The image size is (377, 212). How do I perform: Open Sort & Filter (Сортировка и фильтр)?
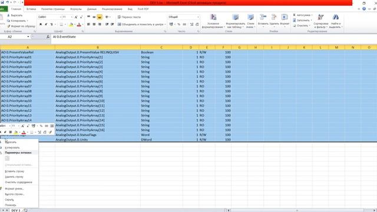pyautogui.click(x=320, y=21)
